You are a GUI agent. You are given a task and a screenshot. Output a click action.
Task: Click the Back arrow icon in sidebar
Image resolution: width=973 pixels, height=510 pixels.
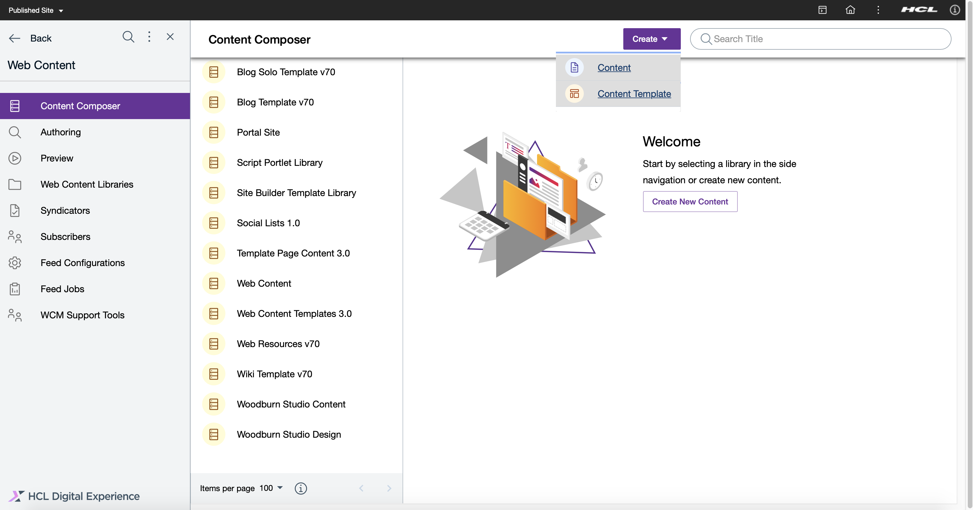14,38
